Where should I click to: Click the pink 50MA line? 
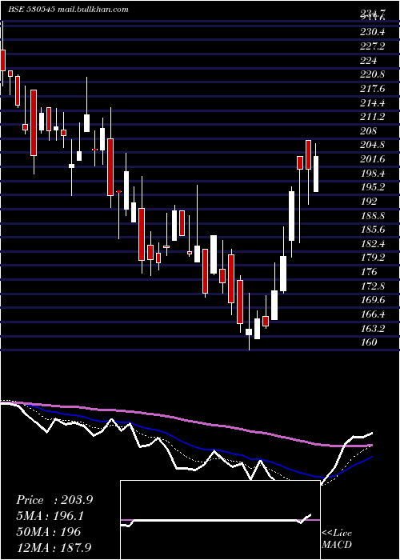point(186,419)
